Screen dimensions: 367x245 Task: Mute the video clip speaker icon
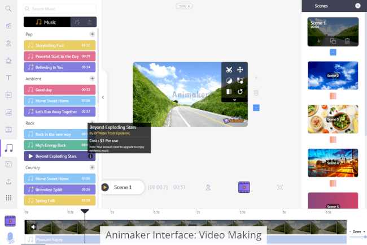tap(33, 227)
